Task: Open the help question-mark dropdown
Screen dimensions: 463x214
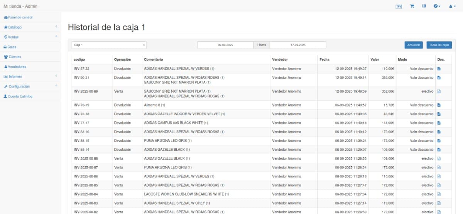Action: pos(437,7)
